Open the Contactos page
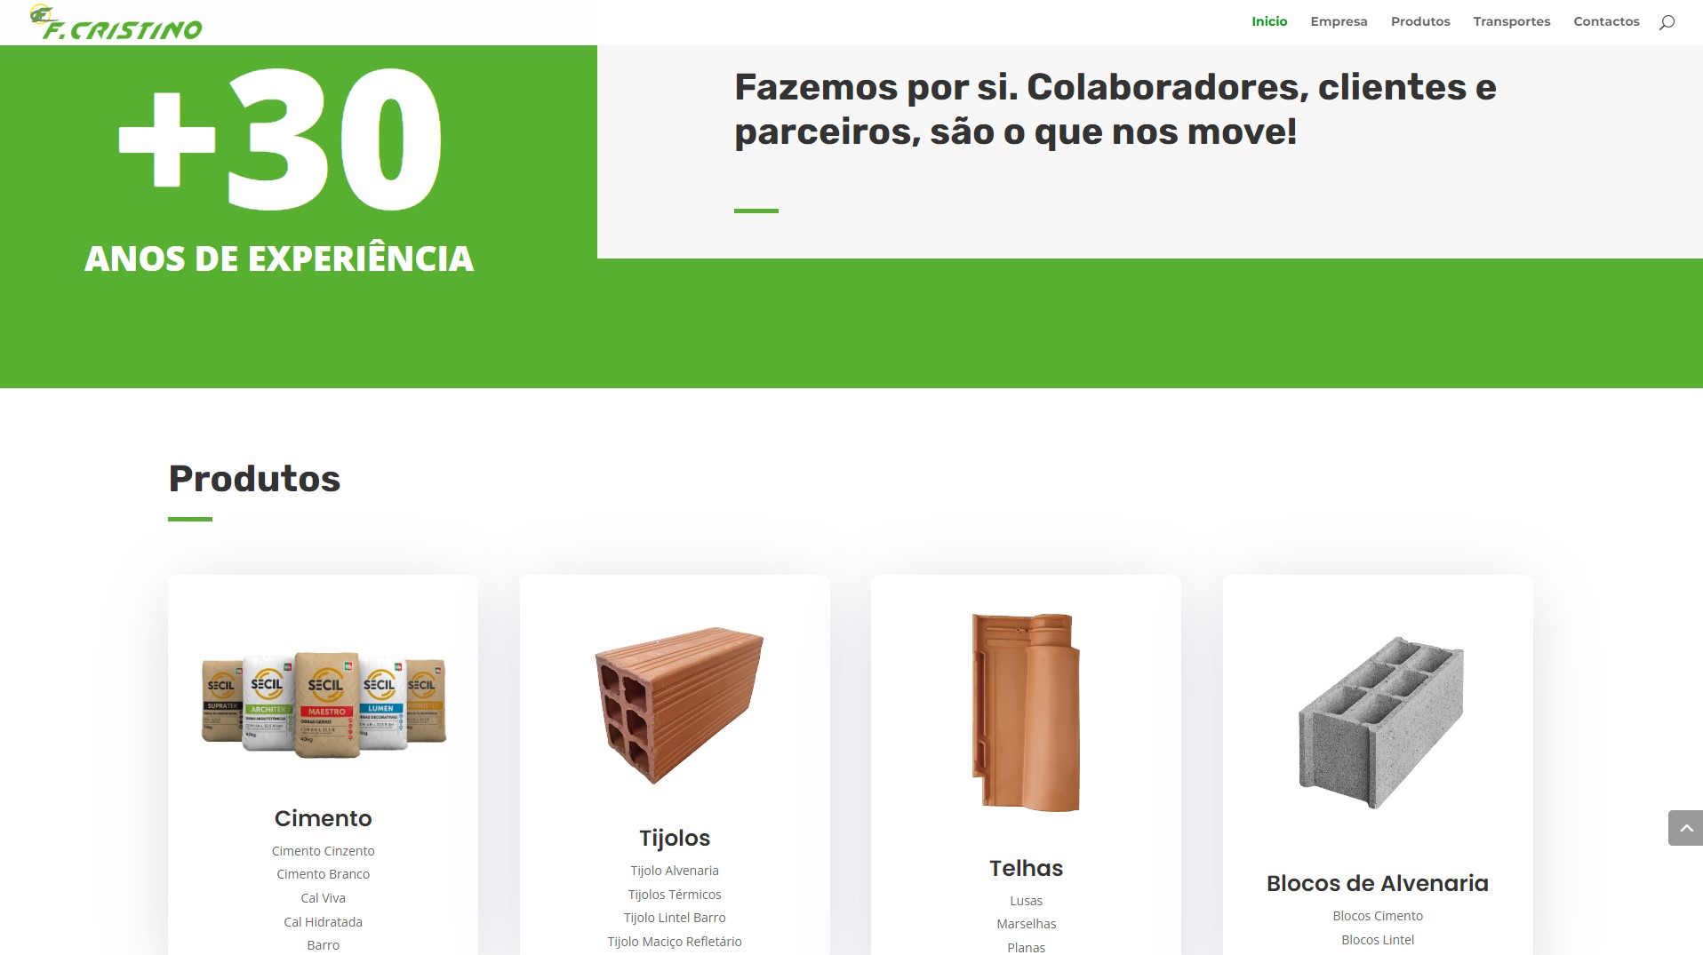The height and width of the screenshot is (955, 1703). coord(1606,21)
